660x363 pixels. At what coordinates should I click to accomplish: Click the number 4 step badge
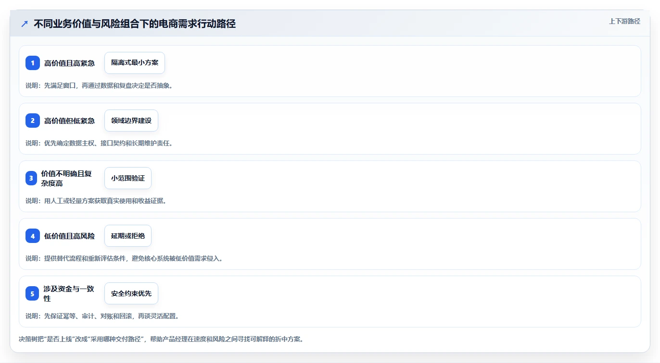click(x=33, y=236)
